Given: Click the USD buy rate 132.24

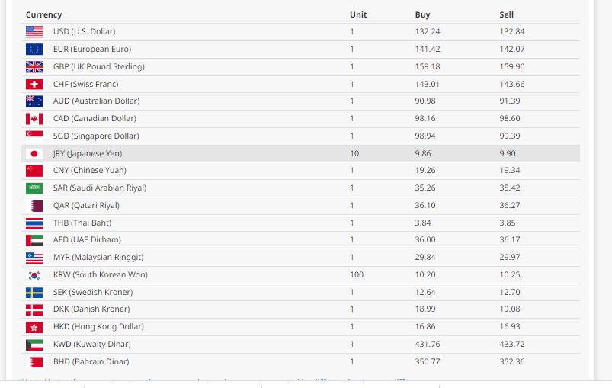Looking at the screenshot, I should [428, 31].
